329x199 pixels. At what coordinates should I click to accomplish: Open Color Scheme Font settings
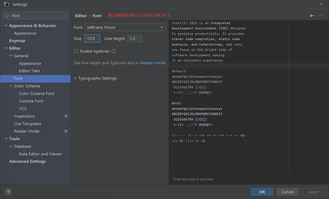[x=37, y=94]
